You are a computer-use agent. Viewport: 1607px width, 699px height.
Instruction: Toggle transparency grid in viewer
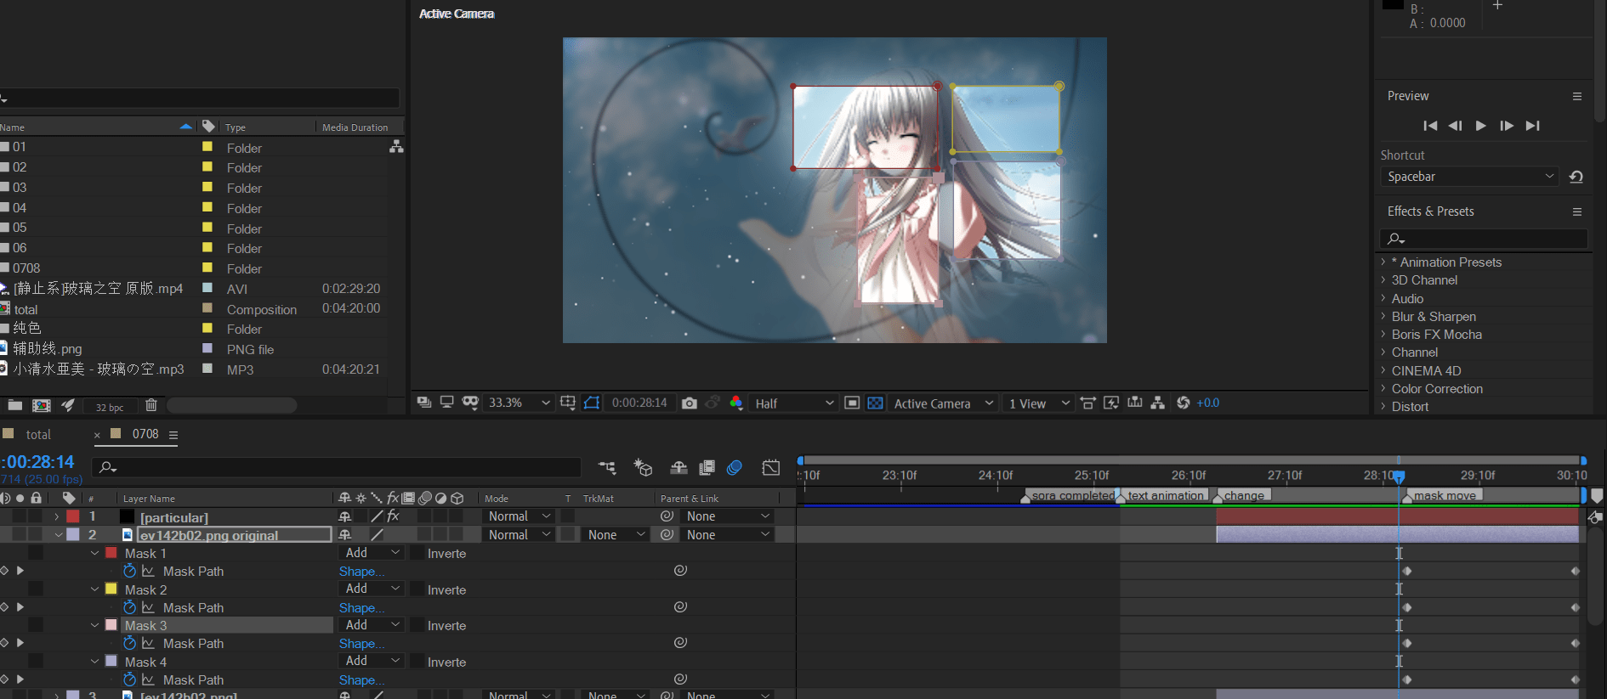(875, 403)
